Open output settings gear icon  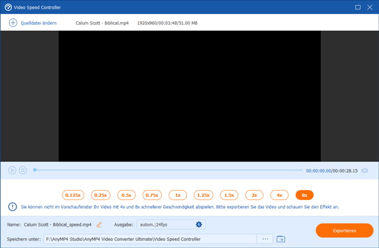199,224
